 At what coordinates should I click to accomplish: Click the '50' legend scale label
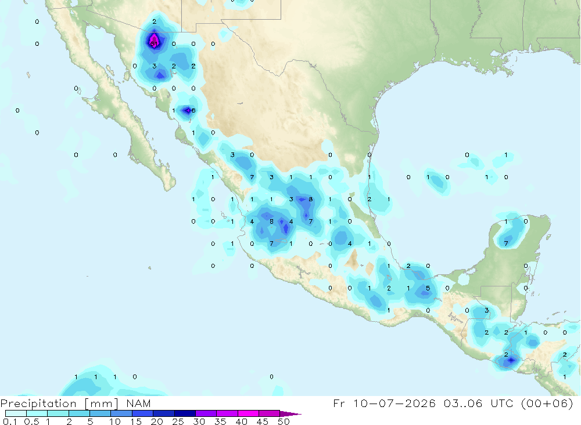[x=284, y=422]
